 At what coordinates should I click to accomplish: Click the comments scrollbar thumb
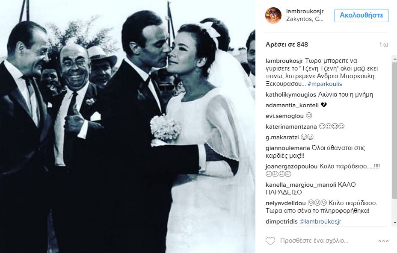pyautogui.click(x=395, y=130)
